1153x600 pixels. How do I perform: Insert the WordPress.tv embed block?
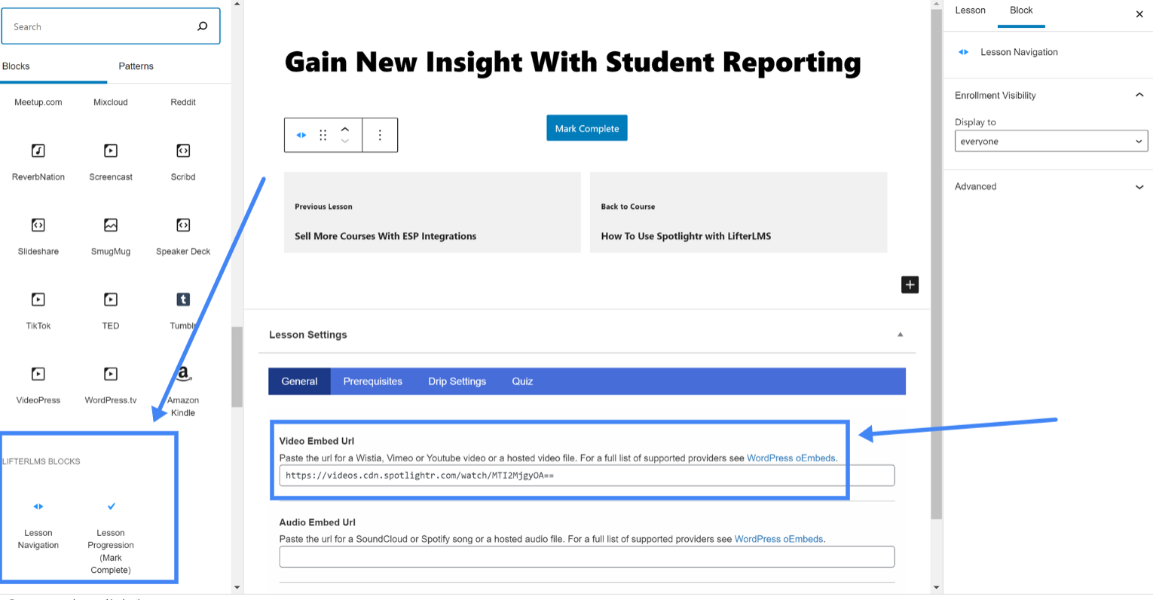coord(110,386)
